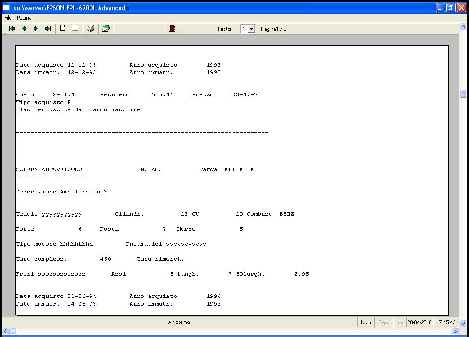The height and width of the screenshot is (337, 469).
Task: Click the Cilindr. value 23
Action: (184, 214)
